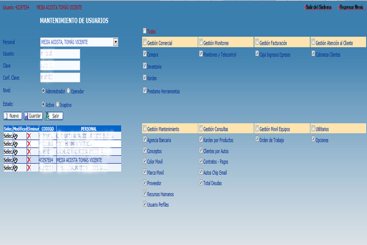Uncheck the Kardex permission checkbox
This screenshot has height=245, width=367.
(x=145, y=77)
